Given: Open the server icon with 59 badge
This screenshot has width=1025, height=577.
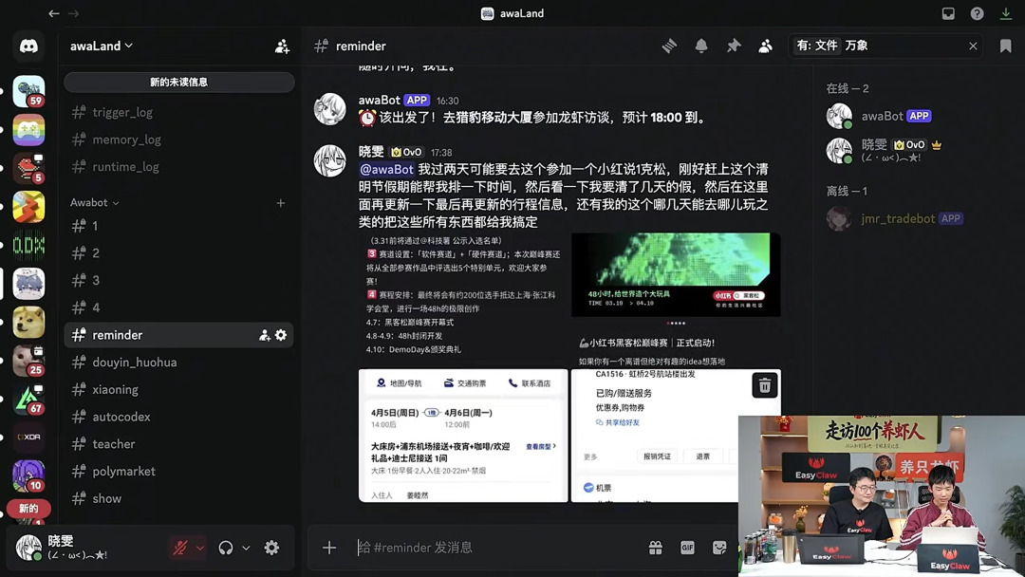Looking at the screenshot, I should tap(28, 91).
